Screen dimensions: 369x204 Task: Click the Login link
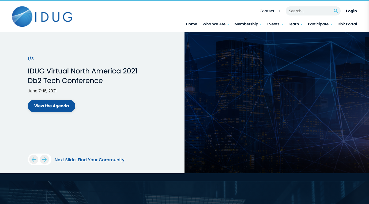pyautogui.click(x=351, y=11)
